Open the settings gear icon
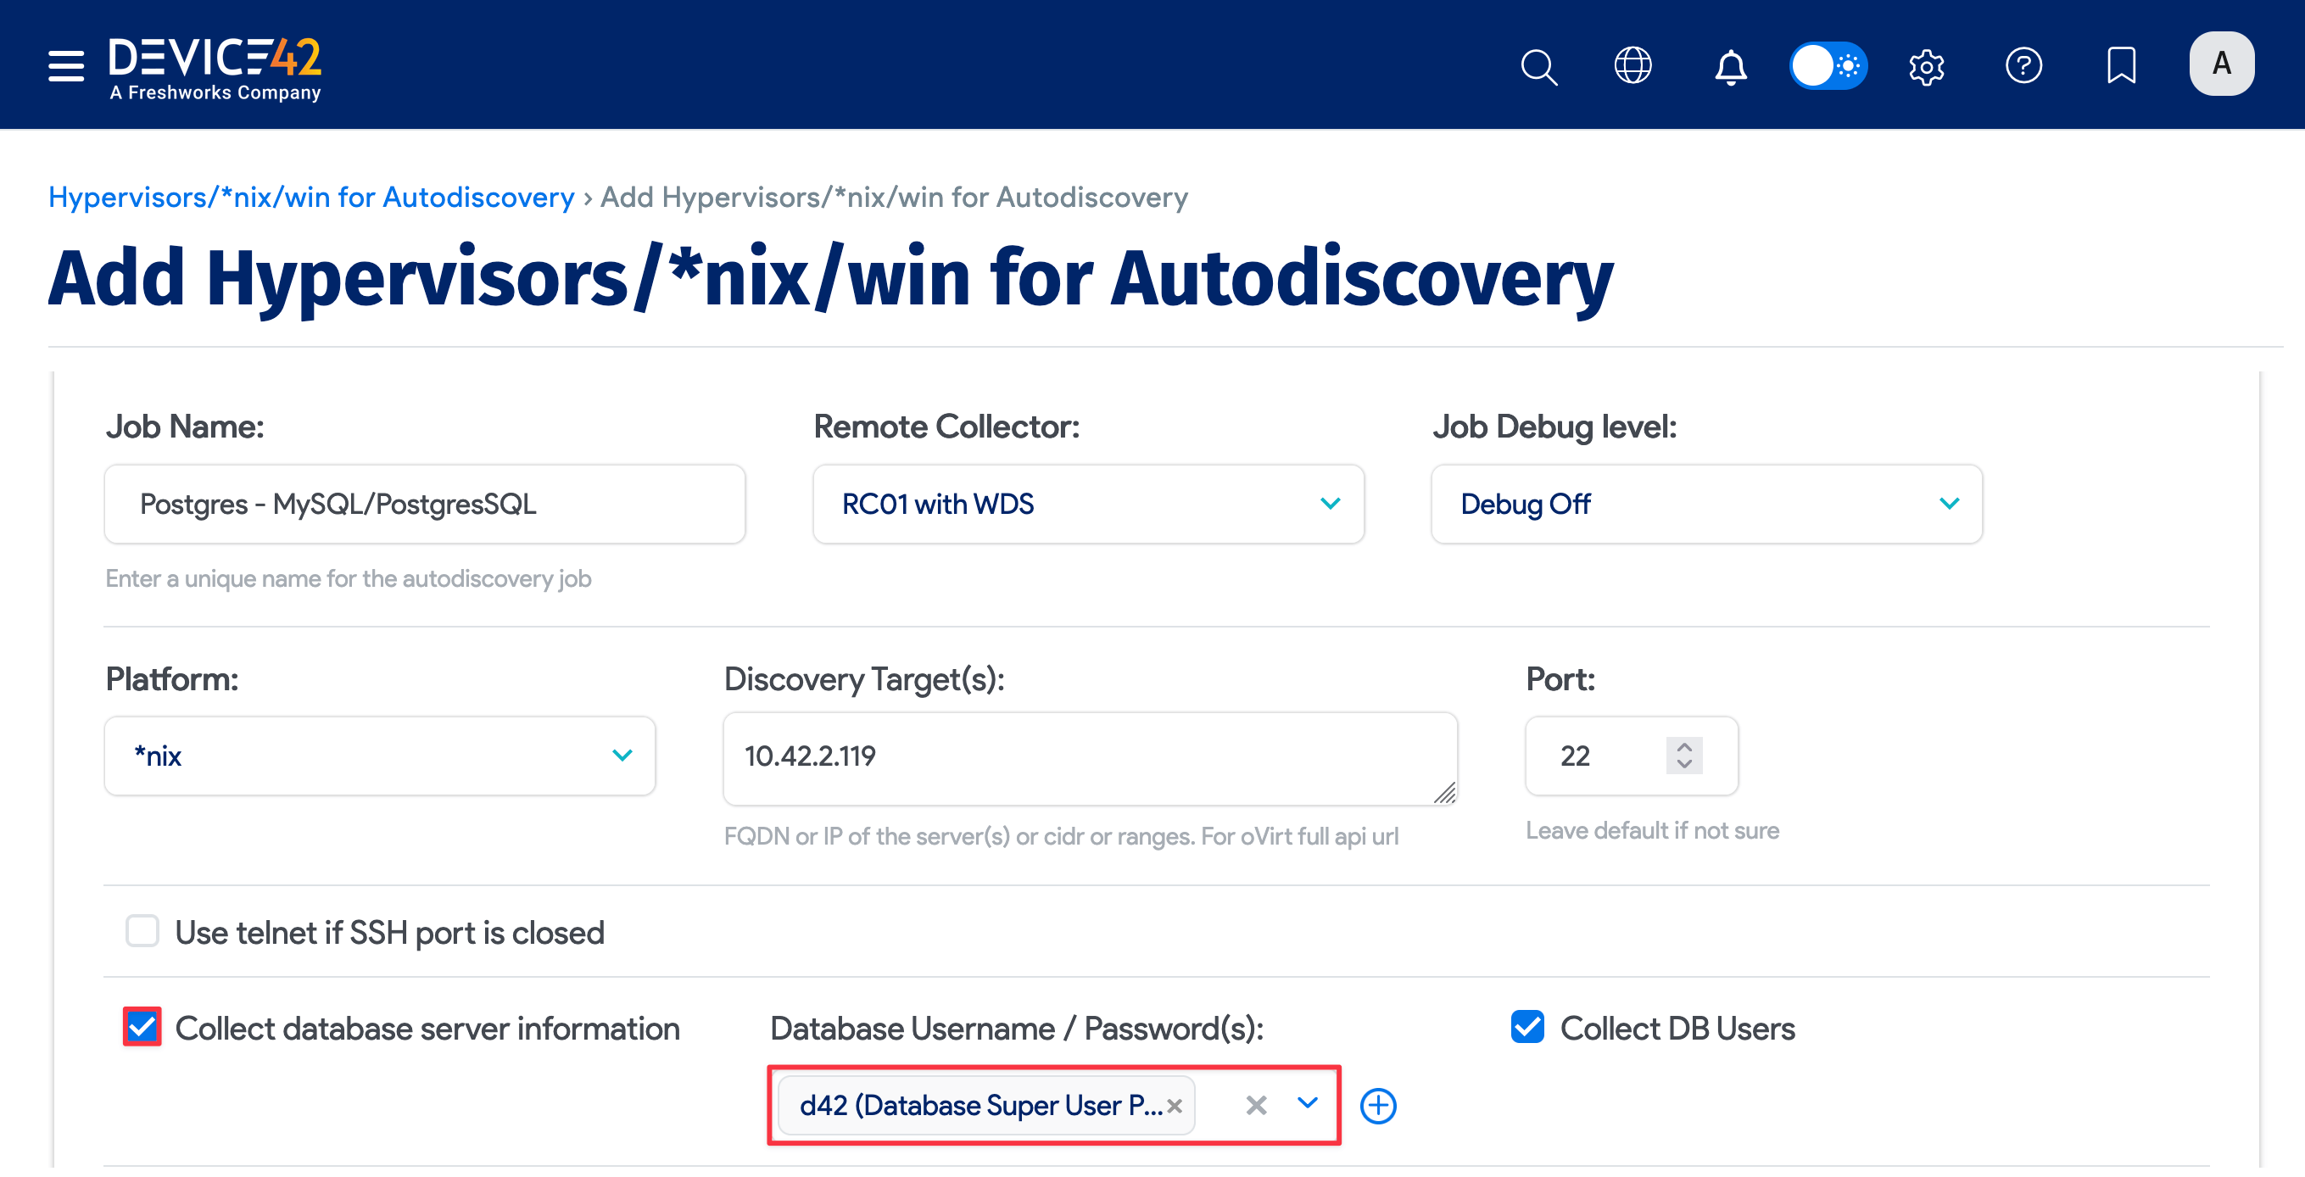This screenshot has height=1177, width=2305. (1927, 65)
